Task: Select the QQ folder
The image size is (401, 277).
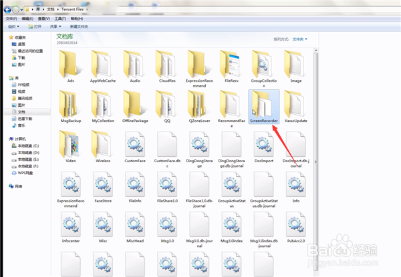Action: (x=167, y=107)
